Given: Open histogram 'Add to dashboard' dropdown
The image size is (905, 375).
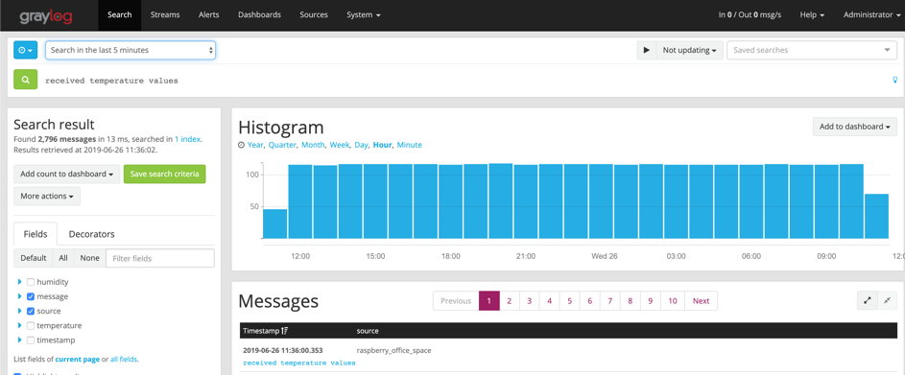Looking at the screenshot, I should pos(855,127).
